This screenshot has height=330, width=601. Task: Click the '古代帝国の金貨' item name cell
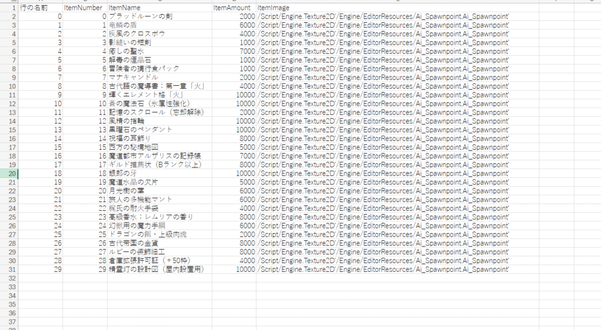pos(160,243)
